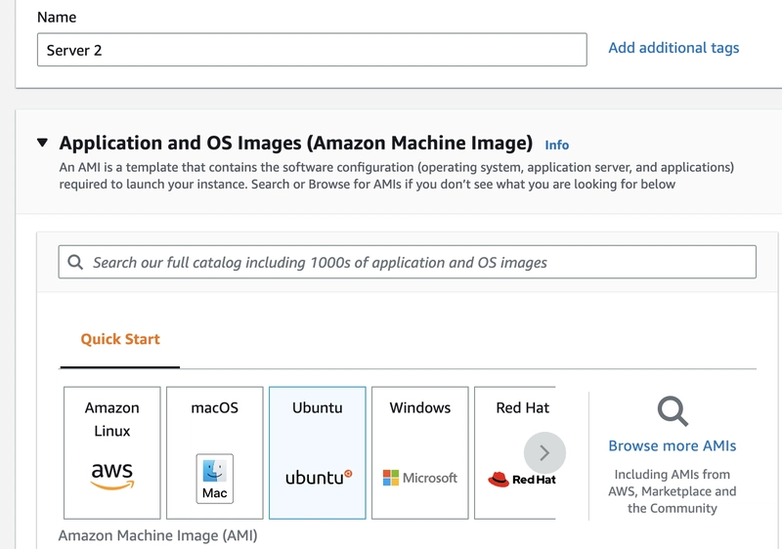Click the magnifier icon in search box
782x549 pixels.
pyautogui.click(x=75, y=262)
